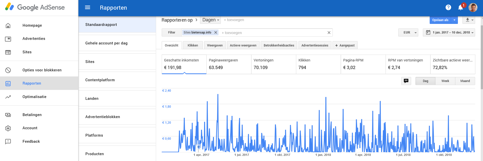Open the Producten report
The height and width of the screenshot is (161, 483).
(x=117, y=153)
